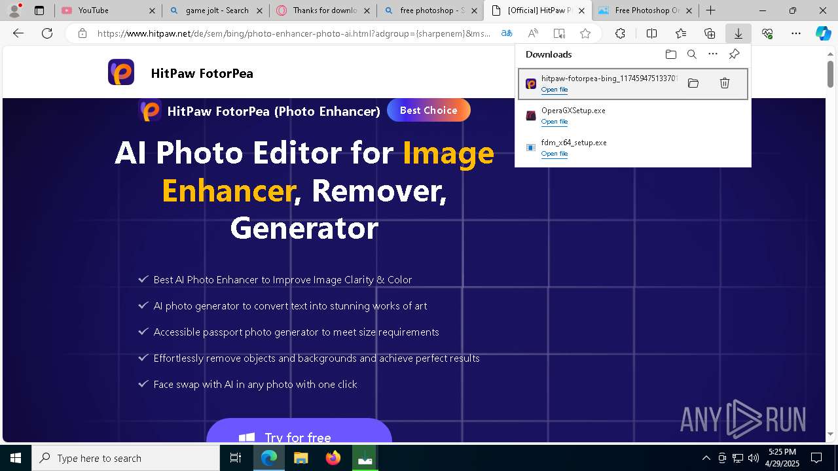Show hidden system tray icons
838x471 pixels.
click(706, 458)
